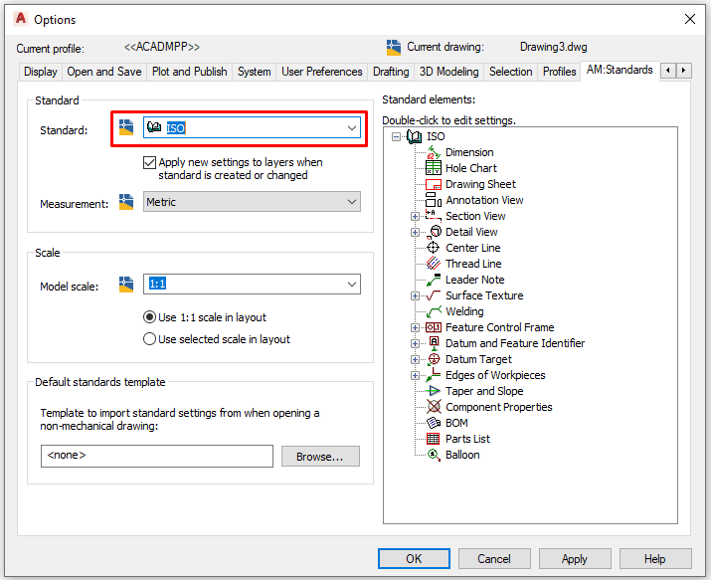Click the Welding symbol icon

click(433, 311)
